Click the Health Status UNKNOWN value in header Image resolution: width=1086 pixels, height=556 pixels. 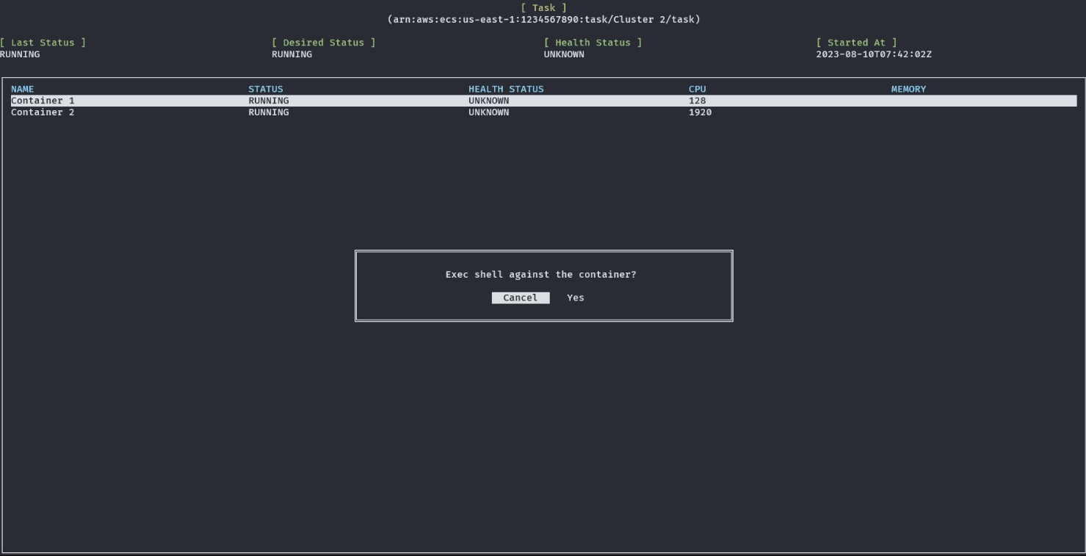(565, 54)
